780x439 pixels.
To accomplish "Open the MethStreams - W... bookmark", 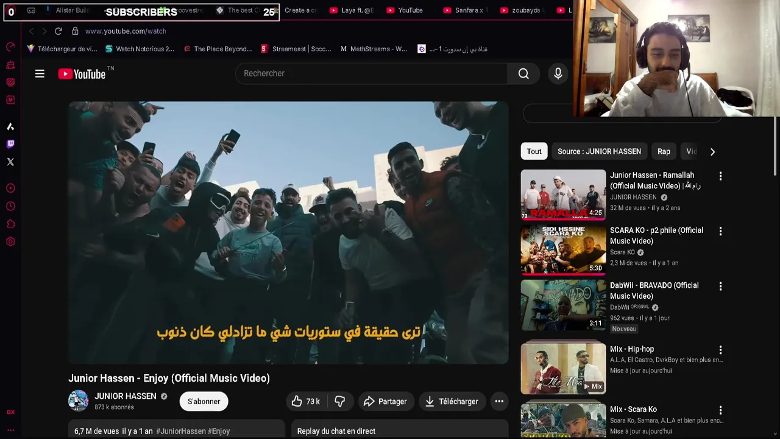I will tap(374, 49).
